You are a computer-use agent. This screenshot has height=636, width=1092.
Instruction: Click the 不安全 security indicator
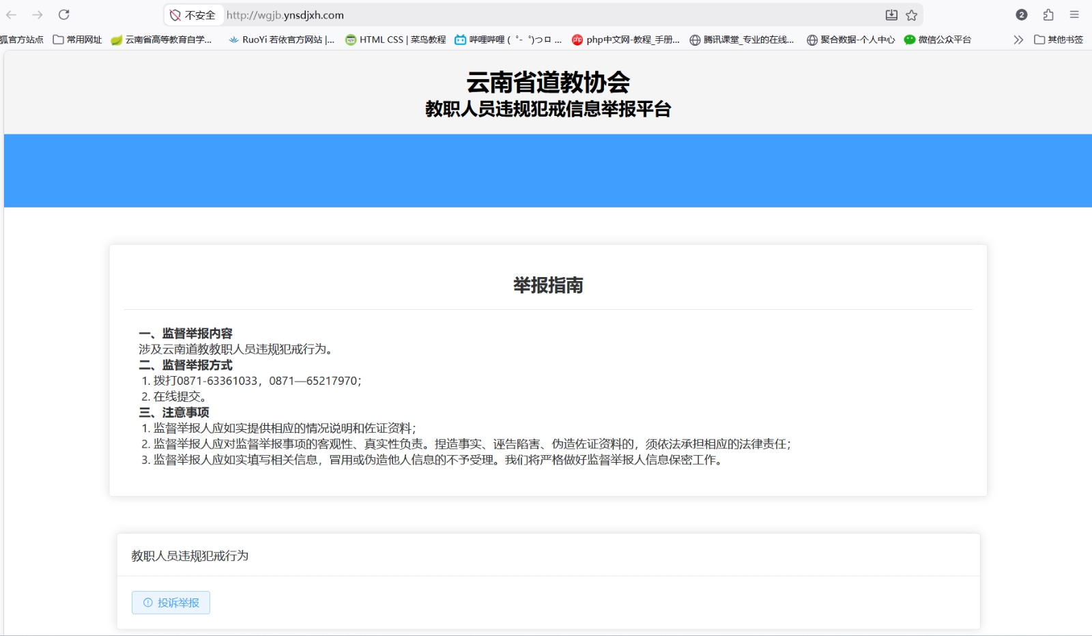tap(193, 15)
